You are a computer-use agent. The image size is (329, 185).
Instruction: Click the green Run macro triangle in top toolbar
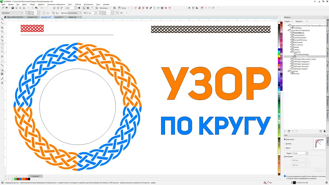(x=189, y=8)
